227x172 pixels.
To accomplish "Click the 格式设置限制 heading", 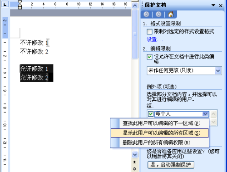I will pyautogui.click(x=166, y=24).
